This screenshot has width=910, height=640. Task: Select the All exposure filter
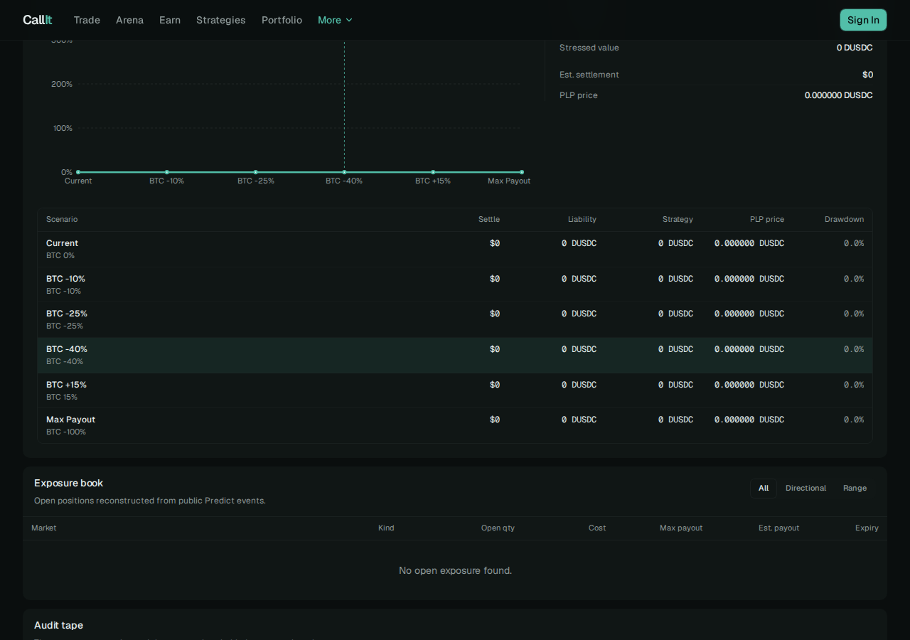coord(764,488)
